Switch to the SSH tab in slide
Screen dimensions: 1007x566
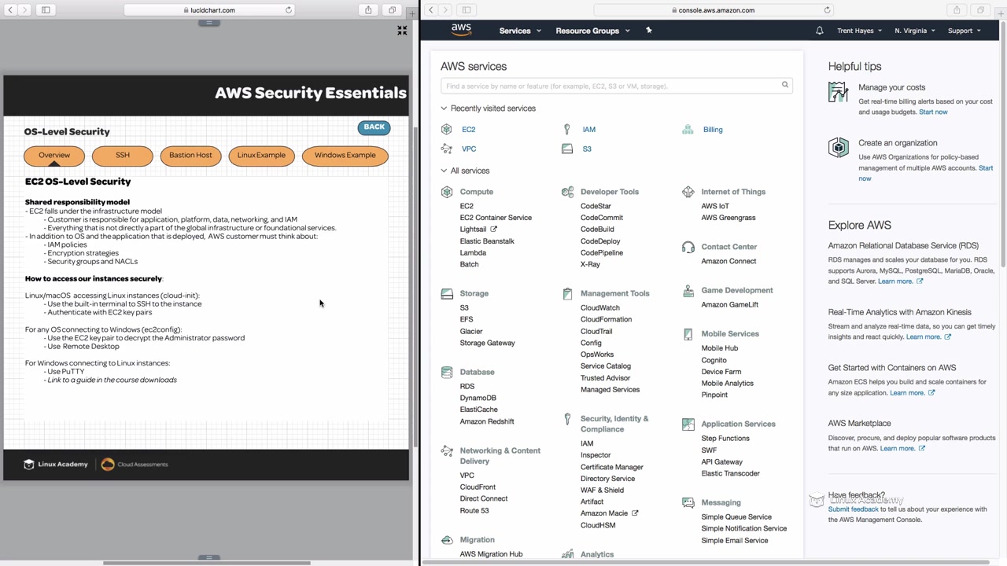coord(123,155)
